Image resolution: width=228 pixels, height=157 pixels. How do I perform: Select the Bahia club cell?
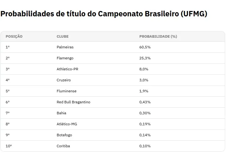click(x=61, y=113)
